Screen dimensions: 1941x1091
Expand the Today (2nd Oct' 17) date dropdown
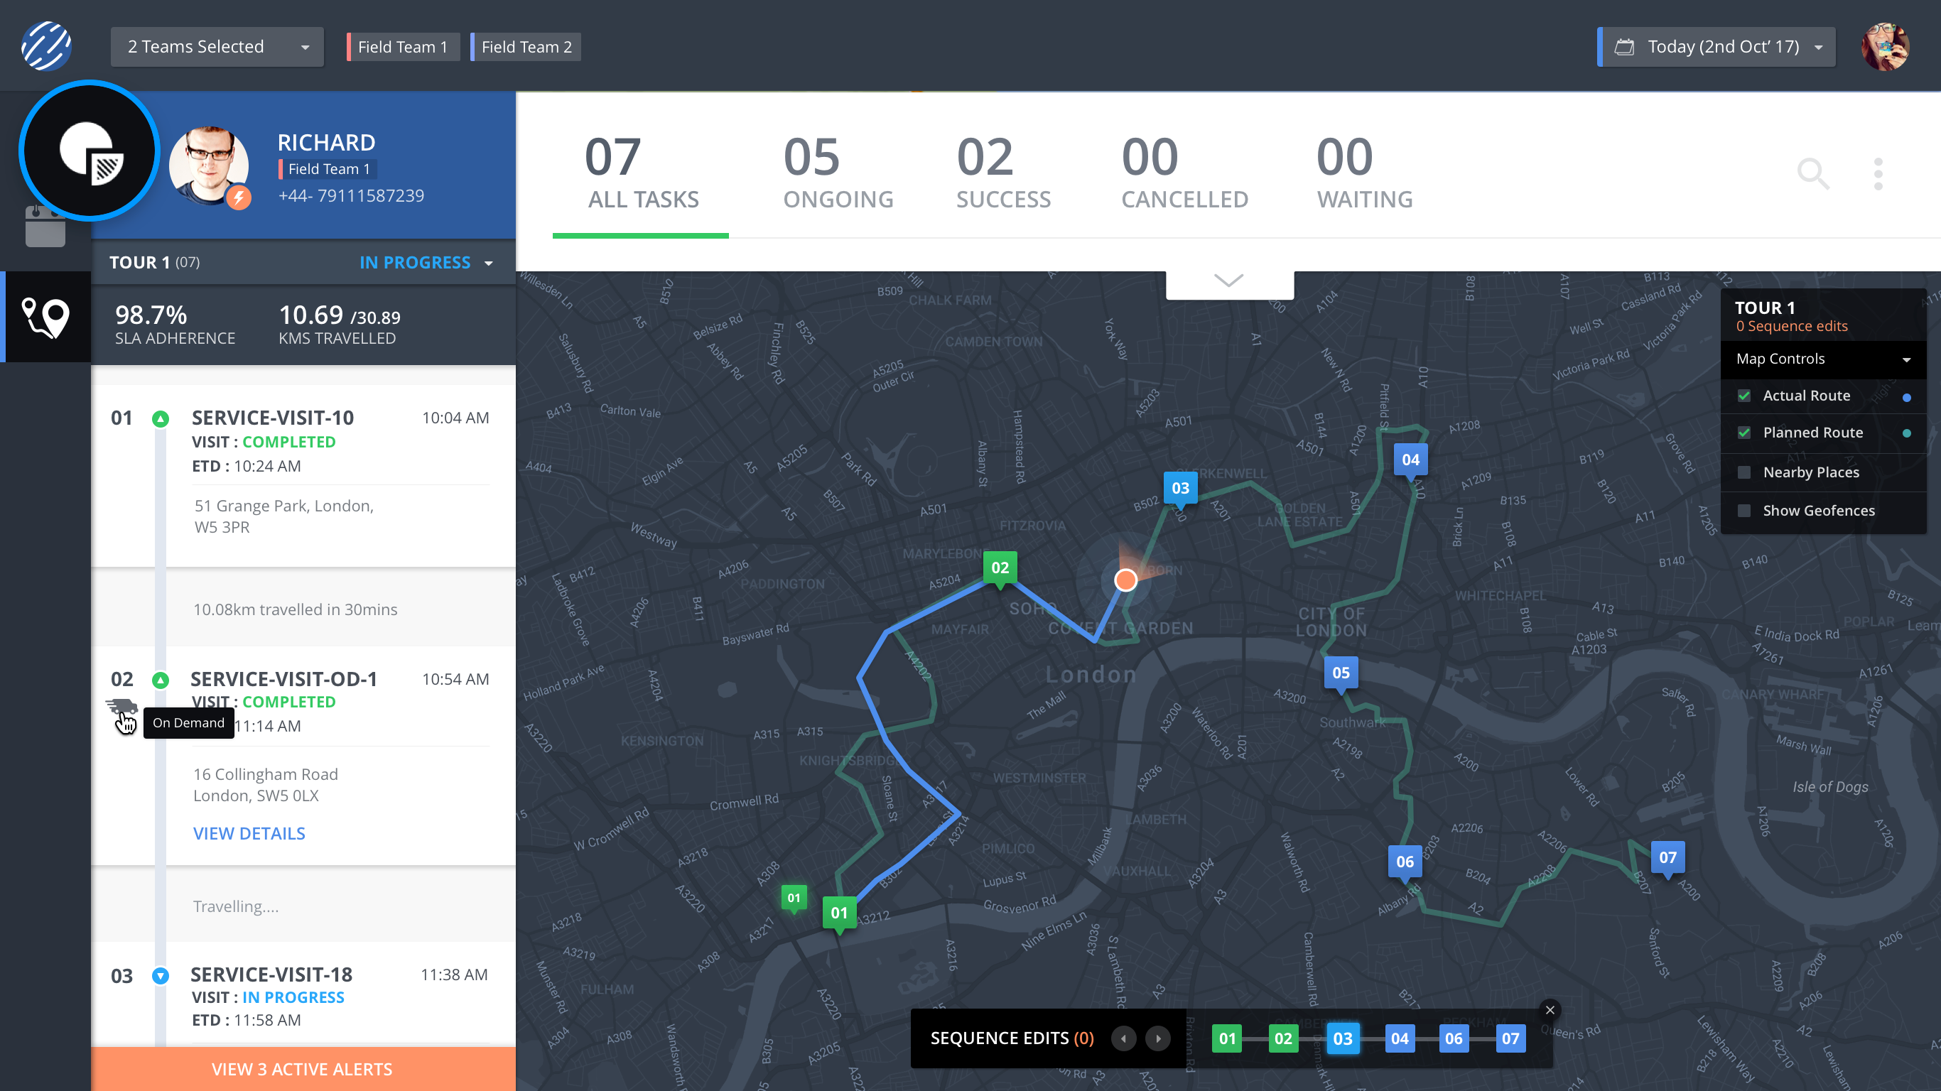(1716, 46)
